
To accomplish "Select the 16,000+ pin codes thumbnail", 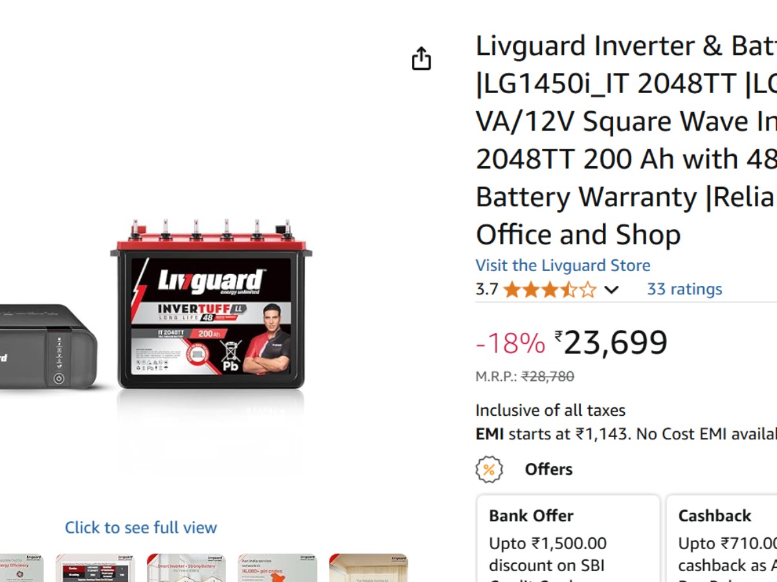I will tap(277, 568).
